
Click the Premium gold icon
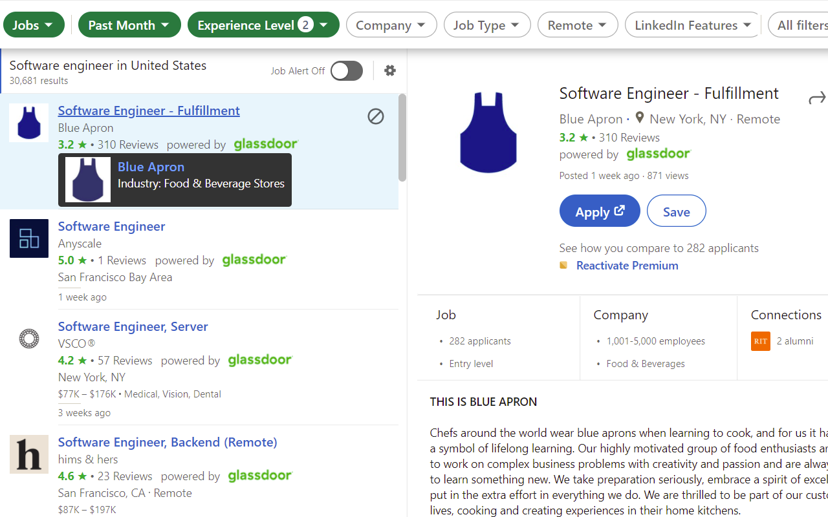[563, 266]
